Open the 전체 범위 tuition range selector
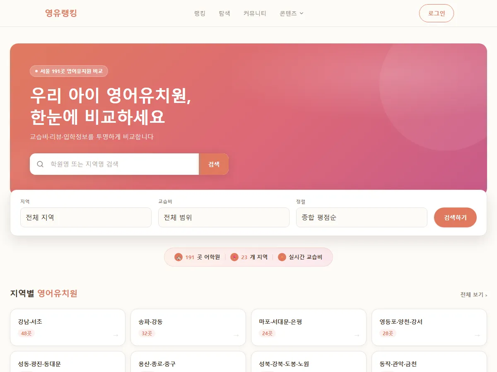Image resolution: width=497 pixels, height=372 pixels. [x=224, y=217]
